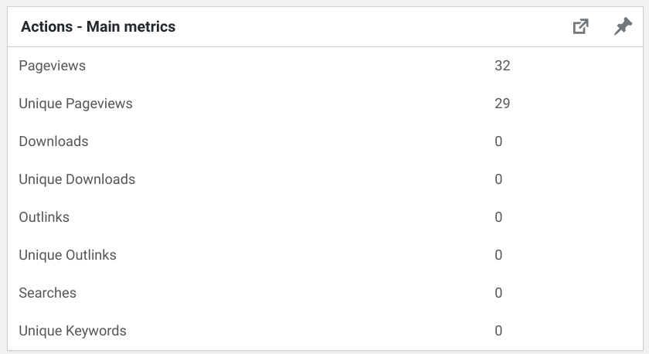
Task: Click the Searches value 0
Action: 498,293
